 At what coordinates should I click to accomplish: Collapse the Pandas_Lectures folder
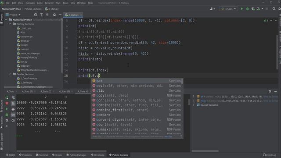tap(10, 74)
